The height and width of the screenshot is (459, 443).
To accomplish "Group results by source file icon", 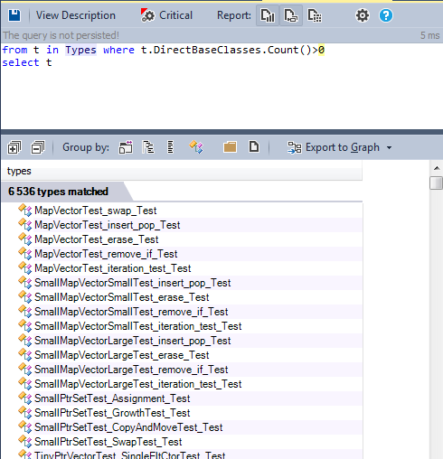I will pos(254,147).
